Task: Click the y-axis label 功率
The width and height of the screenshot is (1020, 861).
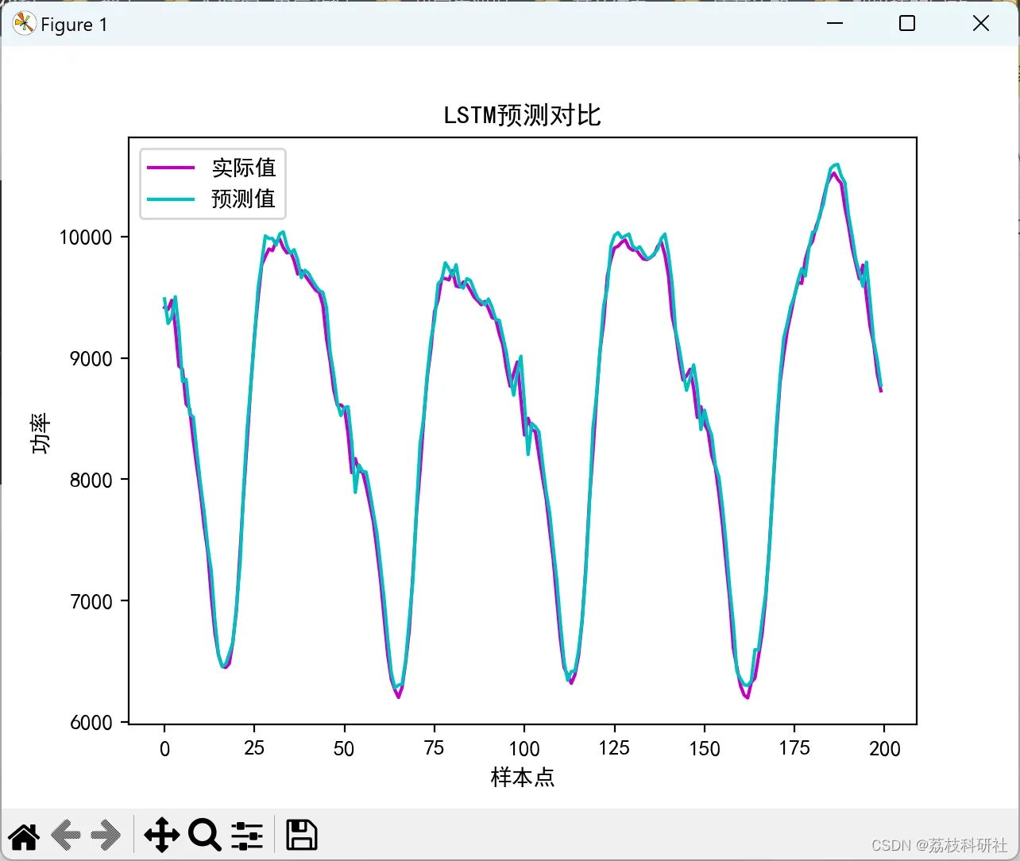Action: click(40, 433)
